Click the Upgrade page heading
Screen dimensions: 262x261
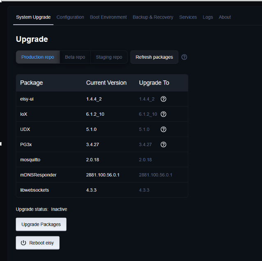coord(32,39)
